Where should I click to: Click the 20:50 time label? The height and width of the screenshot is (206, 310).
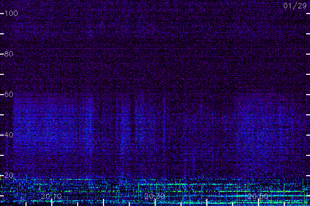258,196
